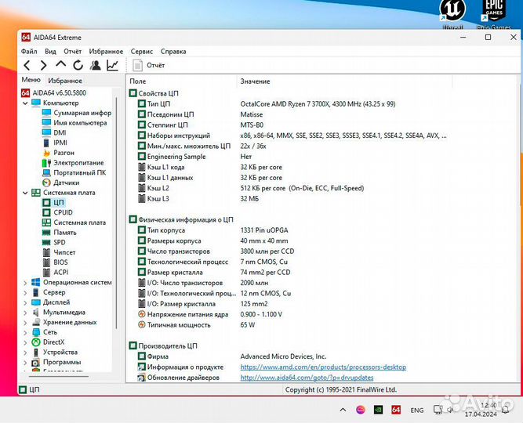The width and height of the screenshot is (523, 423).
Task: Collapse the Компьютер tree node
Action: (x=25, y=103)
